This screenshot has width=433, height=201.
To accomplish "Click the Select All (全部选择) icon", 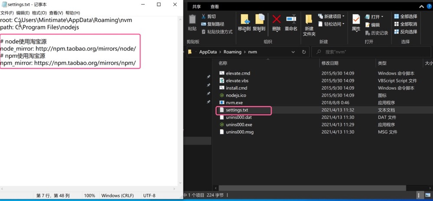I will click(396, 16).
